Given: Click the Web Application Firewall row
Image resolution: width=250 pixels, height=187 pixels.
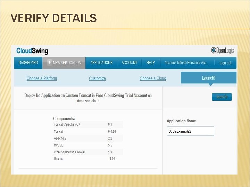Looking at the screenshot, I should click(88, 152).
